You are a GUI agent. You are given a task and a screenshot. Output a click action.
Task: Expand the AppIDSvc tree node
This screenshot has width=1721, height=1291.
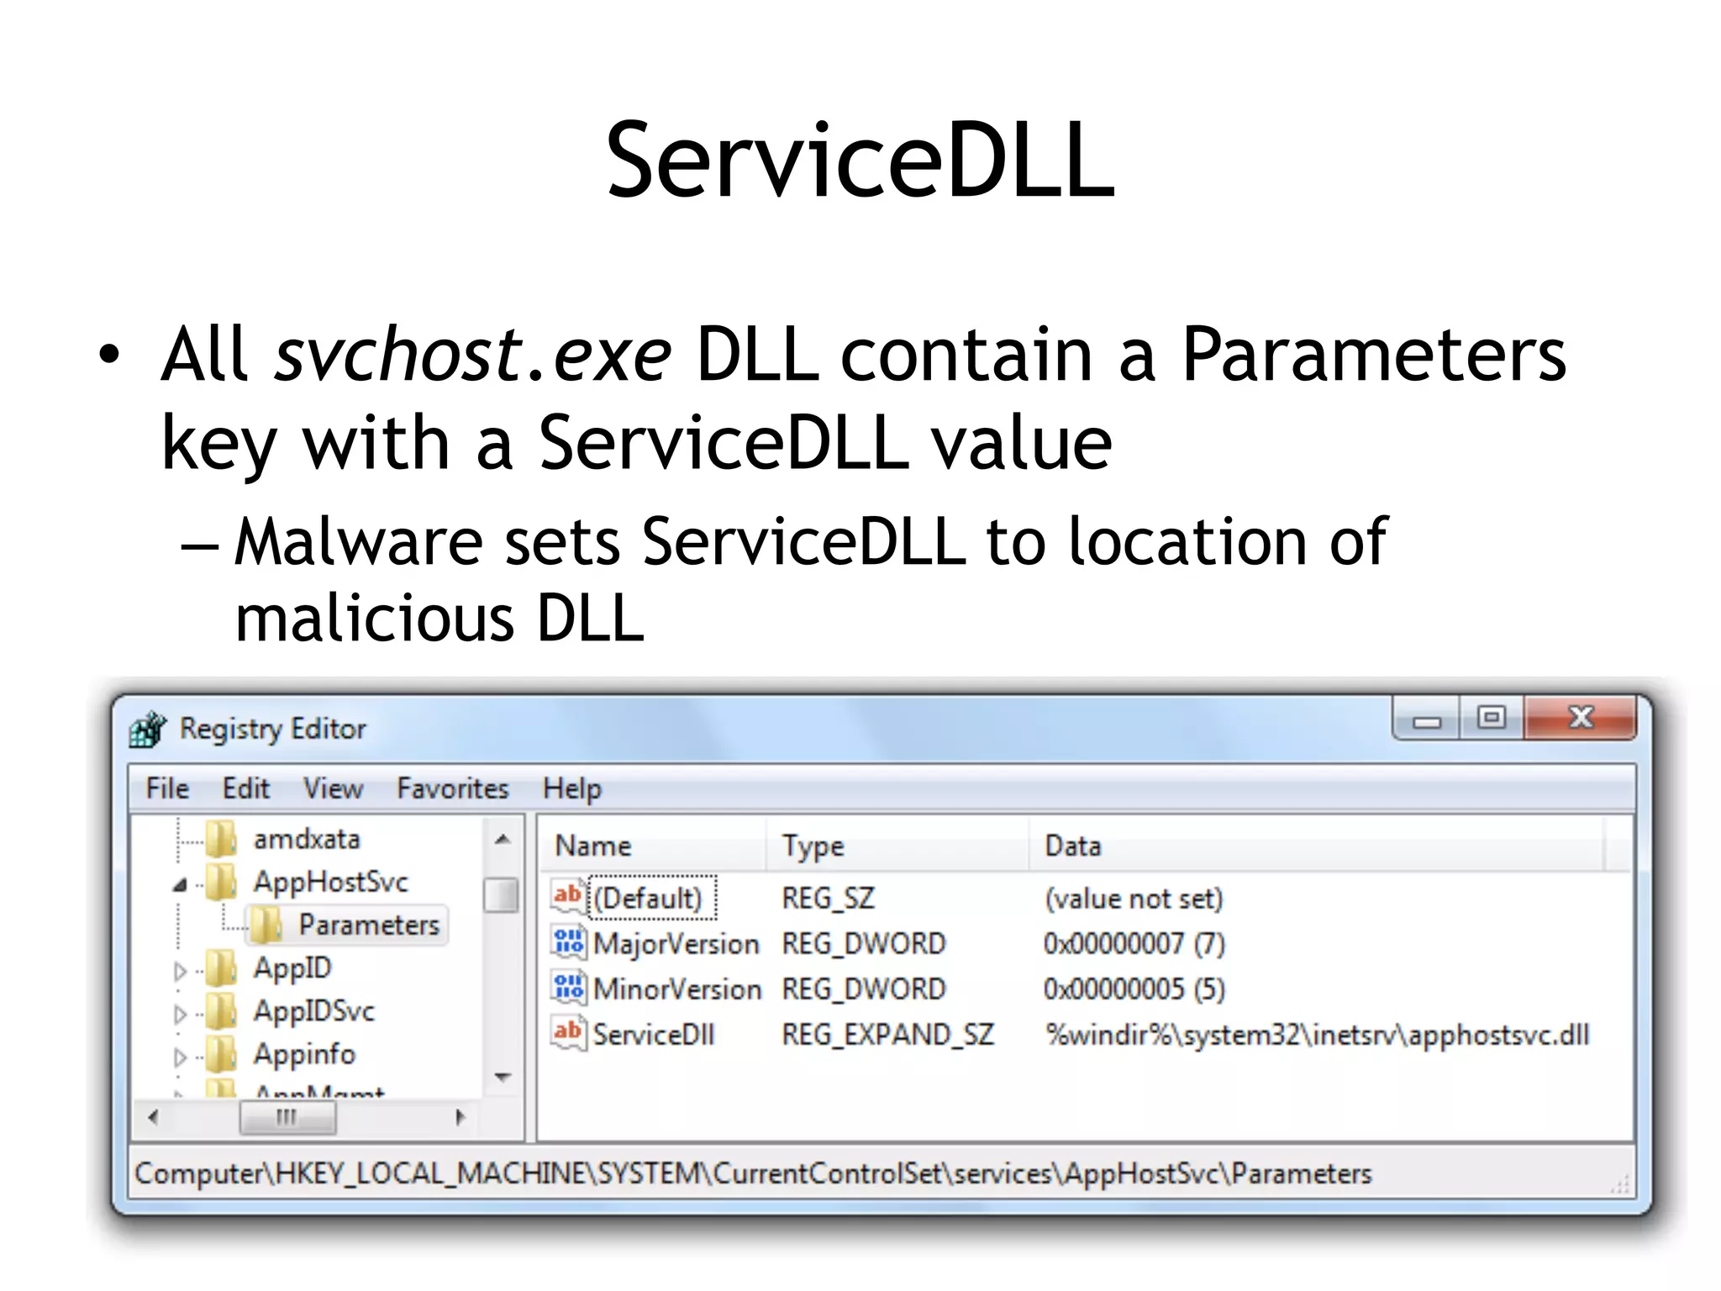(179, 1014)
